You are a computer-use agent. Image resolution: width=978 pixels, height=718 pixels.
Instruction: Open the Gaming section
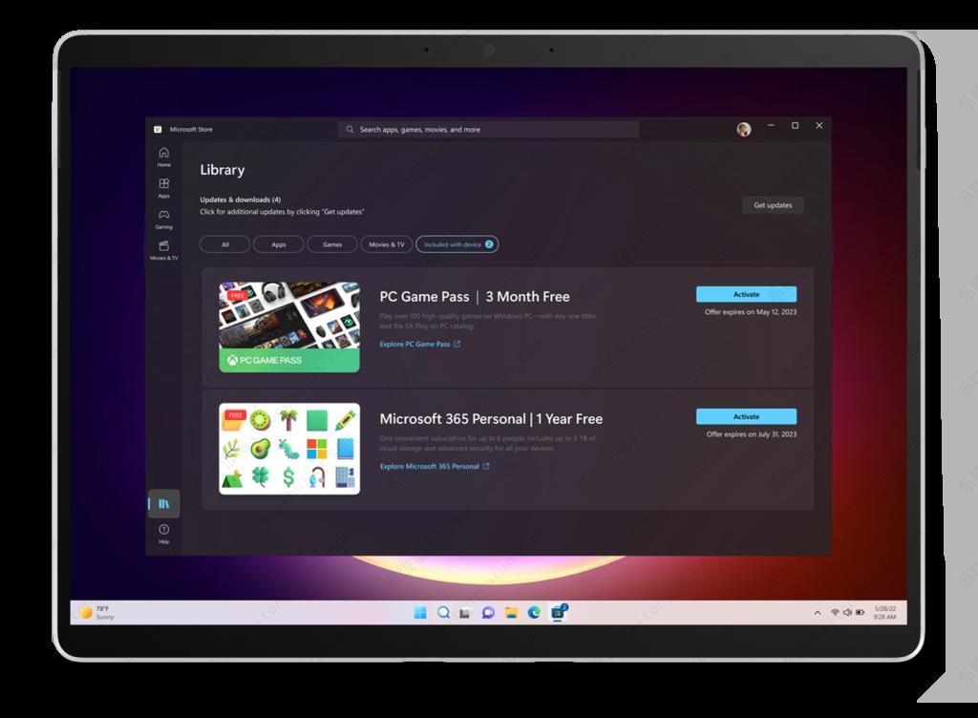click(163, 219)
